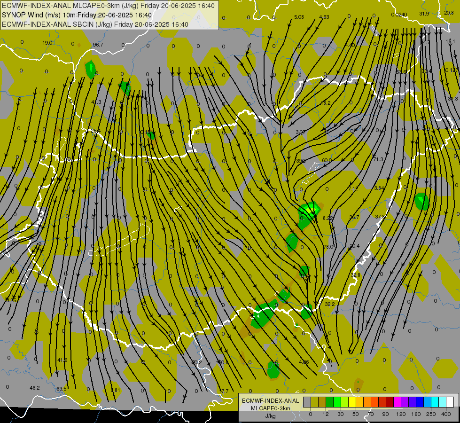Click the 37.8 value on the map

tap(380, 217)
